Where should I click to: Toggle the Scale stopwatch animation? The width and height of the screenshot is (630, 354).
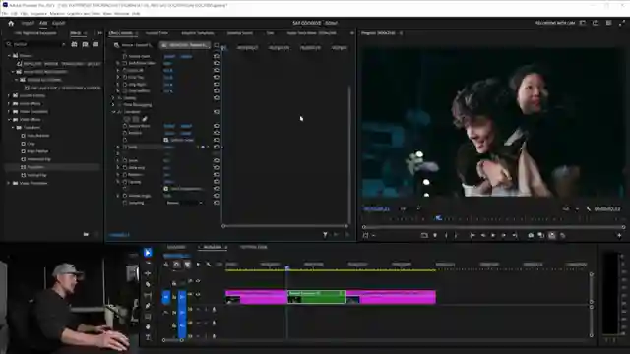tap(125, 147)
